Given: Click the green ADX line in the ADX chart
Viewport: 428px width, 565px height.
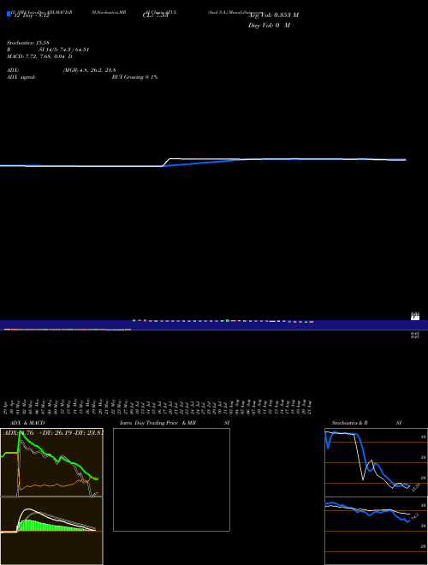Looking at the screenshot, I should [44, 452].
